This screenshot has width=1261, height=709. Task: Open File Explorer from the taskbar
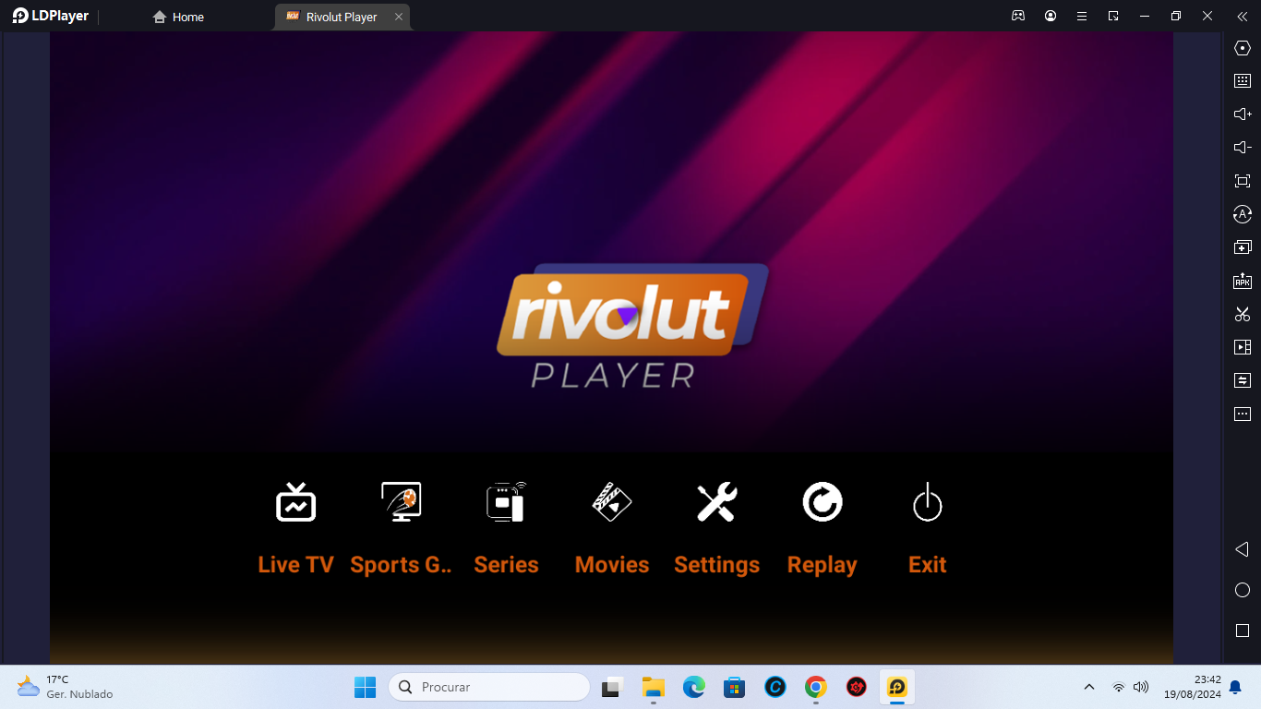tap(654, 687)
